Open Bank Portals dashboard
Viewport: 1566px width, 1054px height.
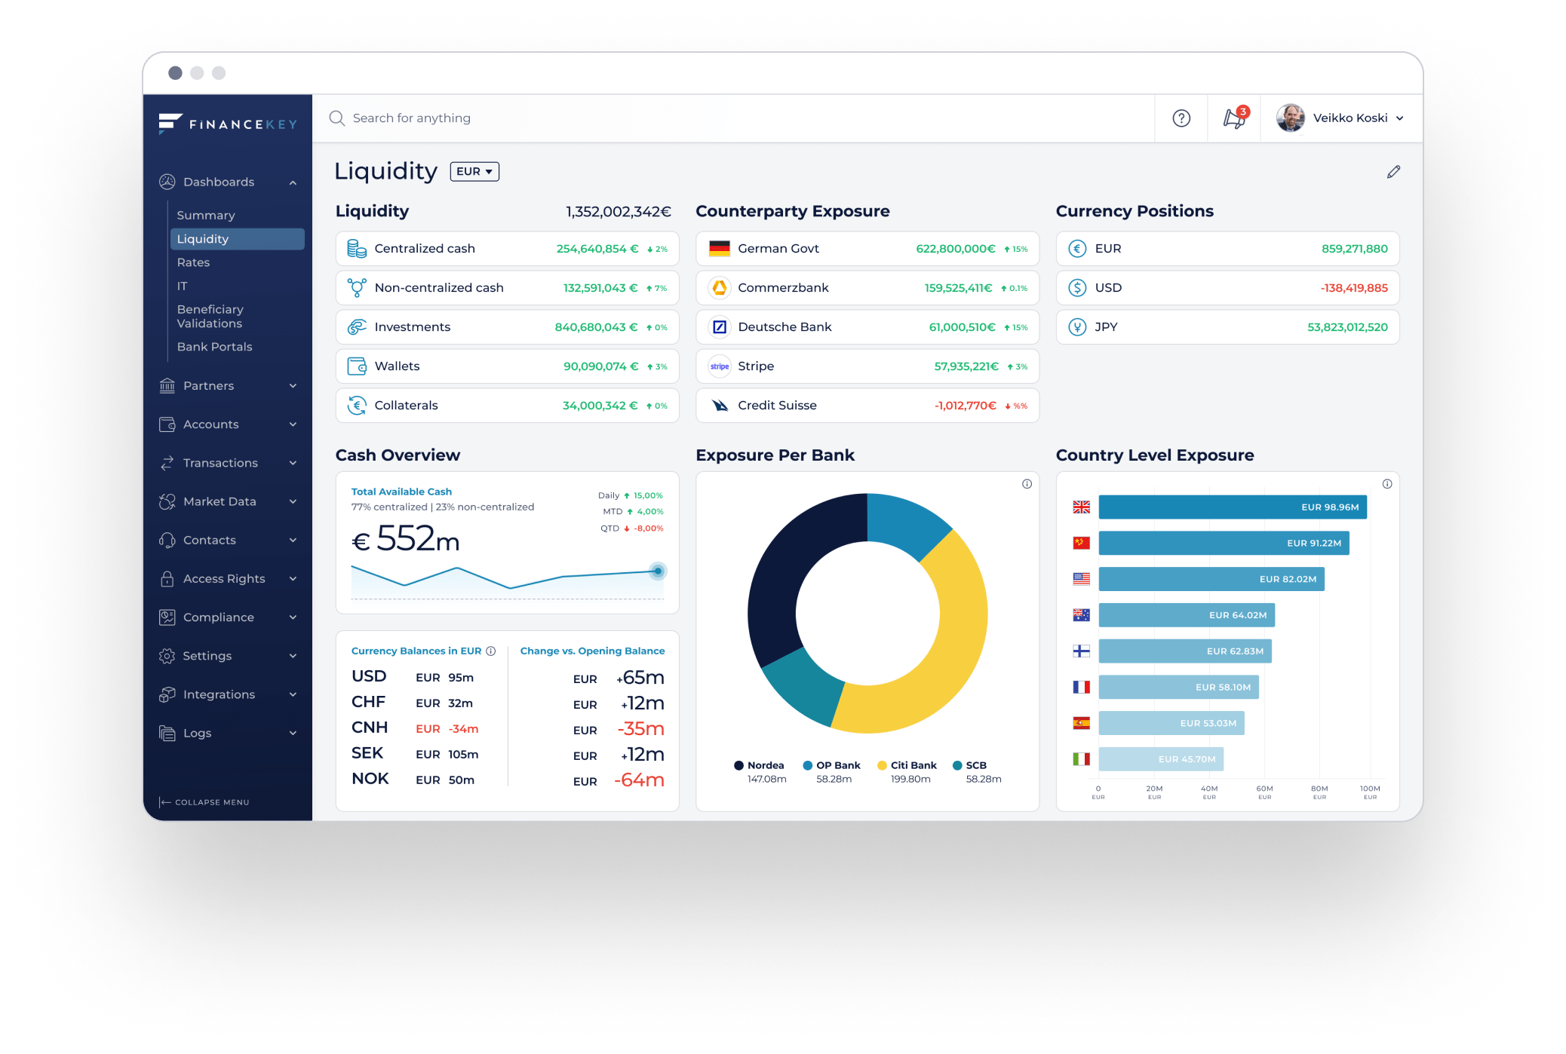[214, 347]
